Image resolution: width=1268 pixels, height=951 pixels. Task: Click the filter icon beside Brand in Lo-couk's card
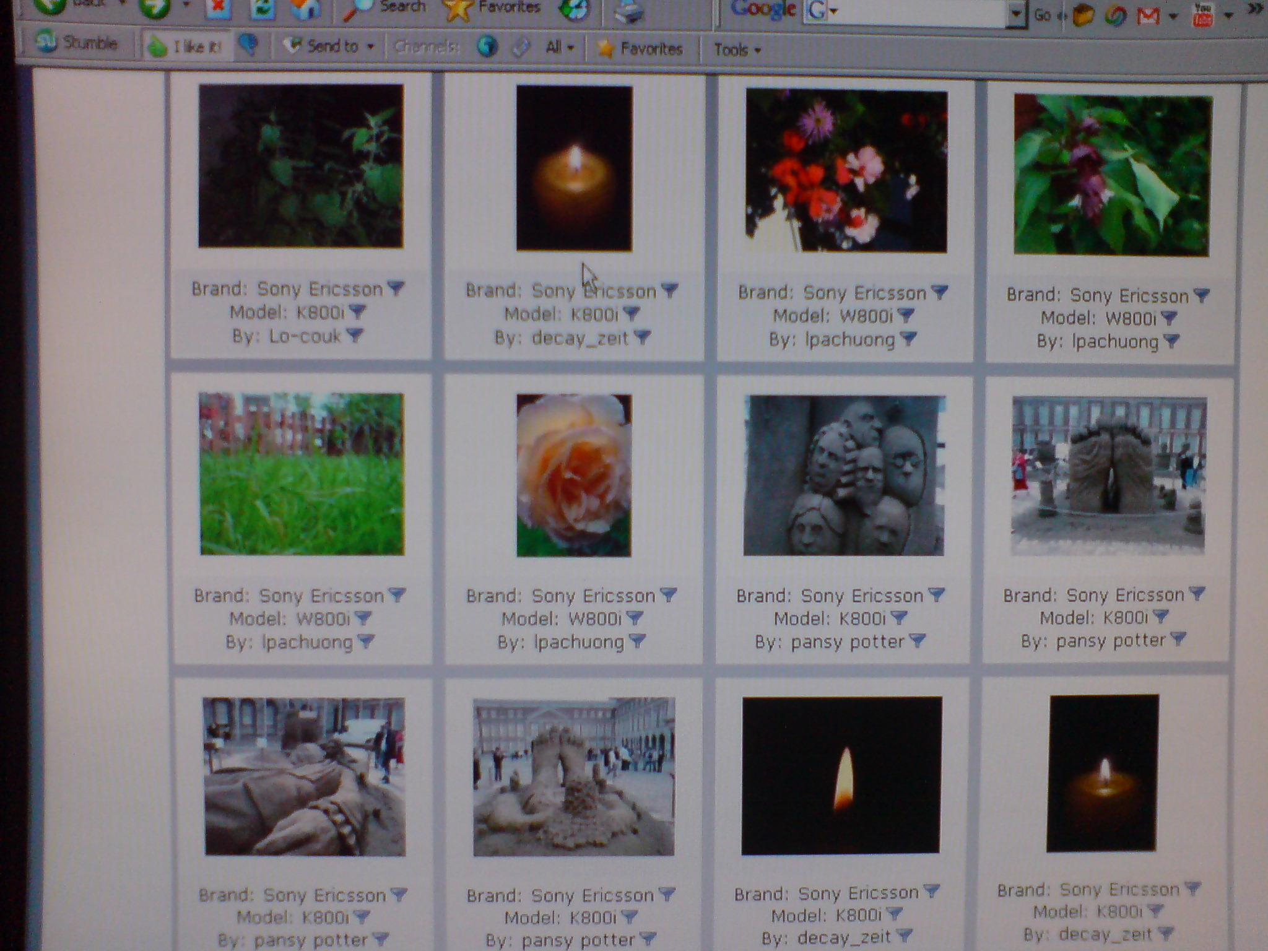(x=396, y=287)
